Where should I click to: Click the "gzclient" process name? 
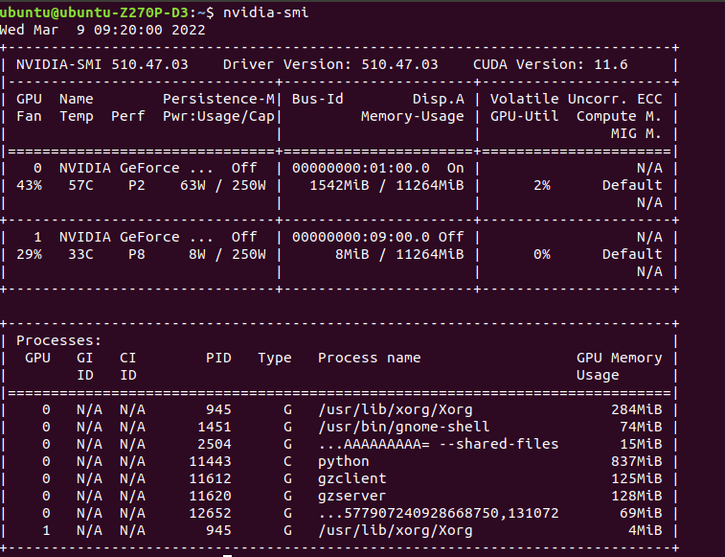351,478
